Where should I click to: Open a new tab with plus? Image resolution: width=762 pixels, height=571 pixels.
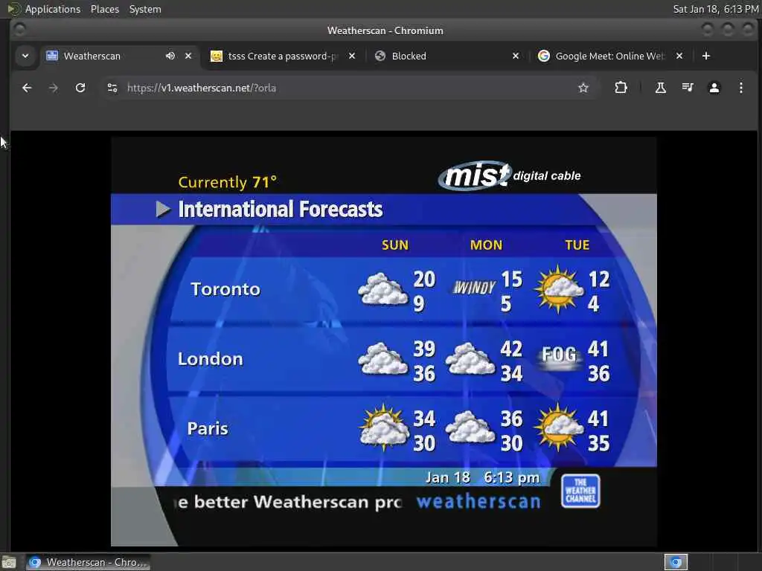tap(706, 56)
